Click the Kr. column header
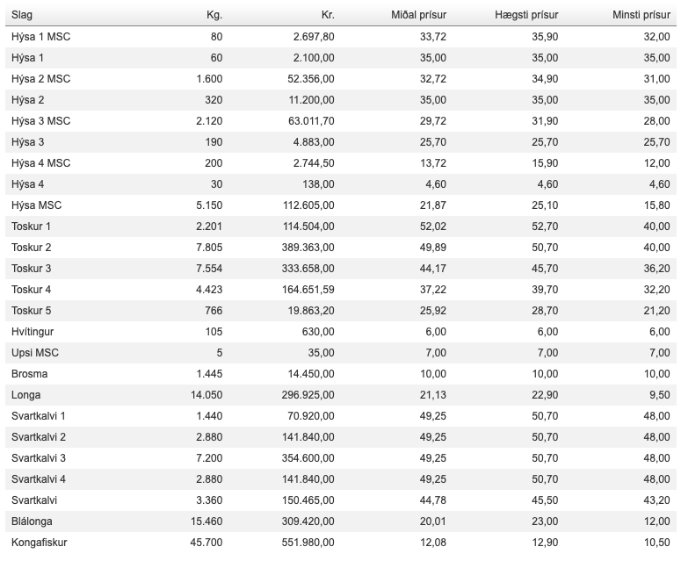This screenshot has width=681, height=561. click(x=328, y=15)
